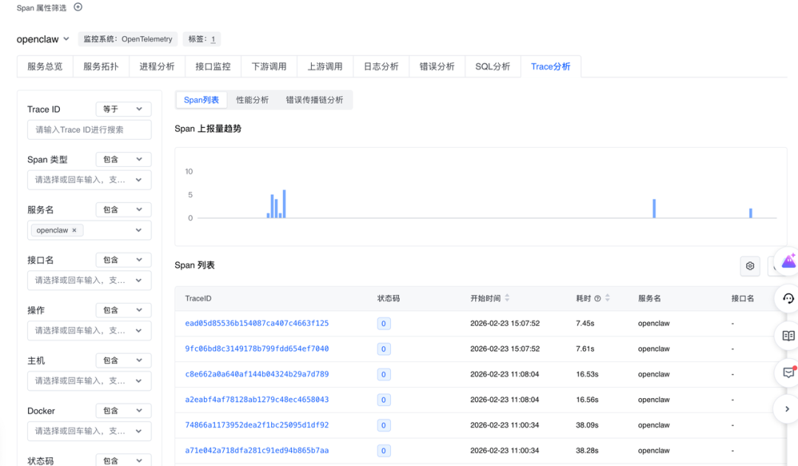
Task: Click the 标签 count link showing 1
Action: (x=213, y=39)
